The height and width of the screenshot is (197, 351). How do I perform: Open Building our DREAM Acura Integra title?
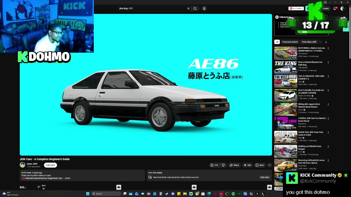pyautogui.click(x=310, y=148)
